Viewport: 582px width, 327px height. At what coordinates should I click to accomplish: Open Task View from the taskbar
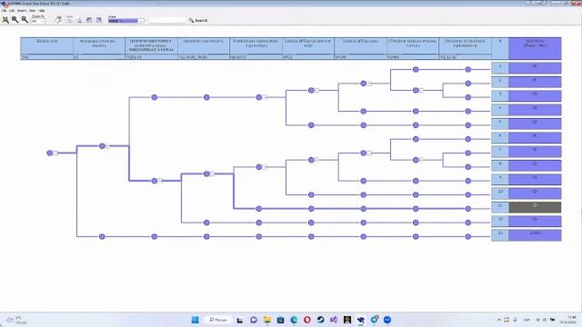240,320
